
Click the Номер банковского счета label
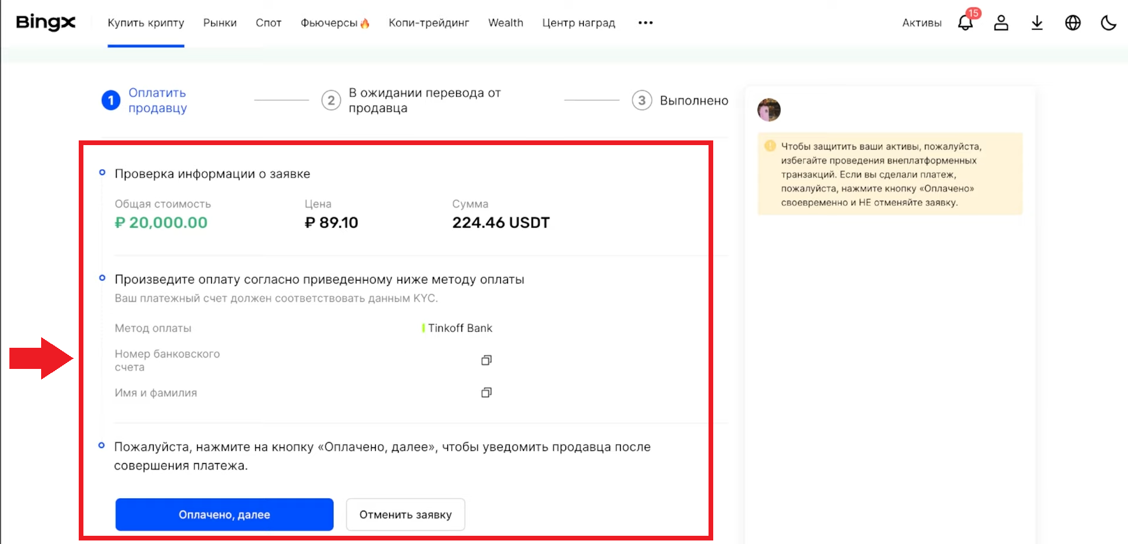pyautogui.click(x=167, y=360)
